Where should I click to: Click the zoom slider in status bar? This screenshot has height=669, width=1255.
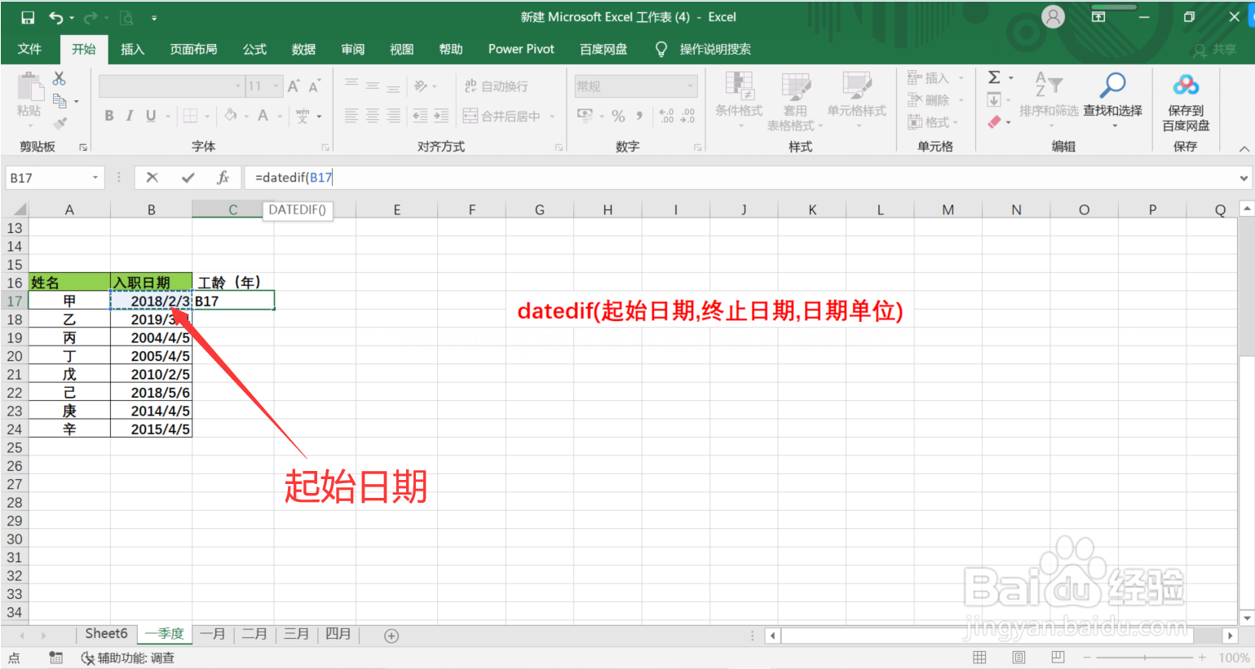click(x=1146, y=658)
